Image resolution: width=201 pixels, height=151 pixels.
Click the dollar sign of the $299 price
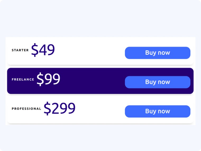pyautogui.click(x=47, y=109)
